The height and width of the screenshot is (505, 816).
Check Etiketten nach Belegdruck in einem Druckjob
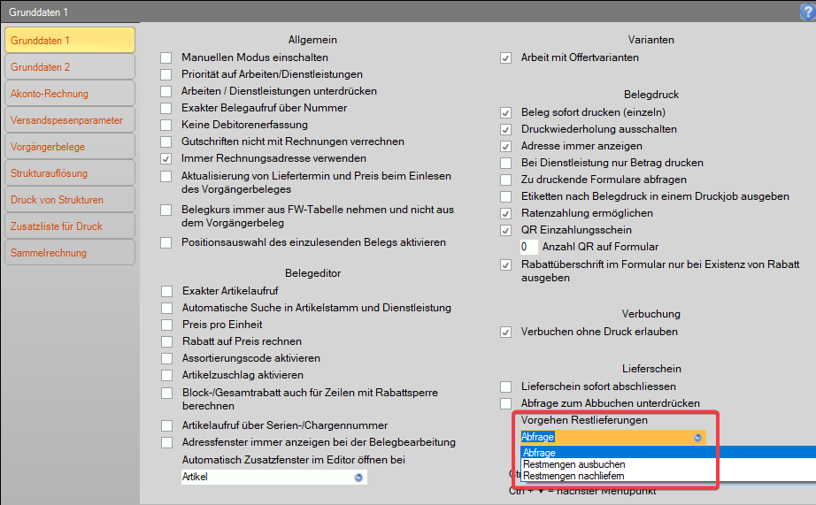506,196
